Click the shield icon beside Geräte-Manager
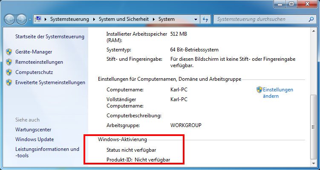320x170 pixels. pyautogui.click(x=9, y=52)
